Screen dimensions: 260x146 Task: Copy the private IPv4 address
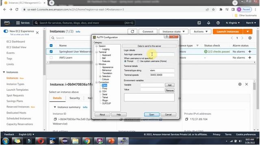[x=186, y=119]
